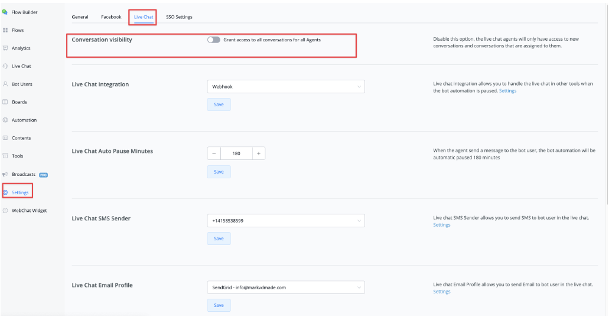The height and width of the screenshot is (320, 612).
Task: Increase auto pause minutes with plus button
Action: (258, 154)
